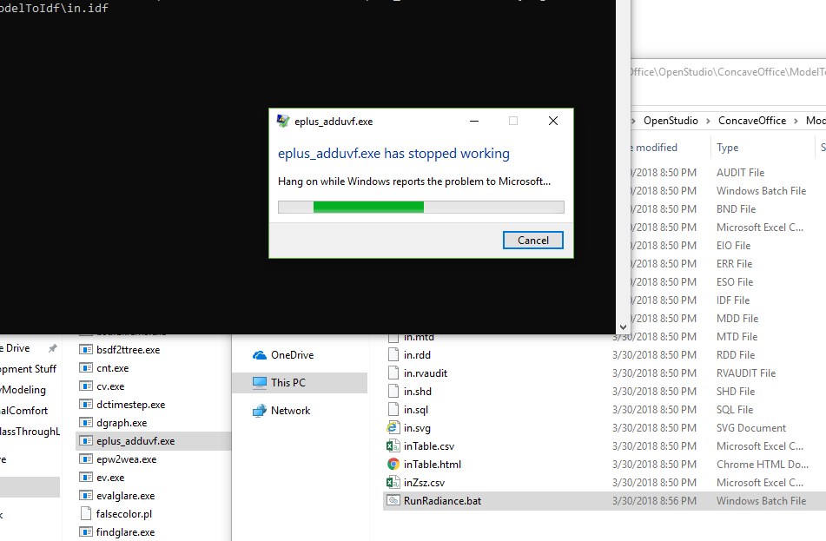Click the dctimestep.exe file icon
826x541 pixels.
(86, 405)
